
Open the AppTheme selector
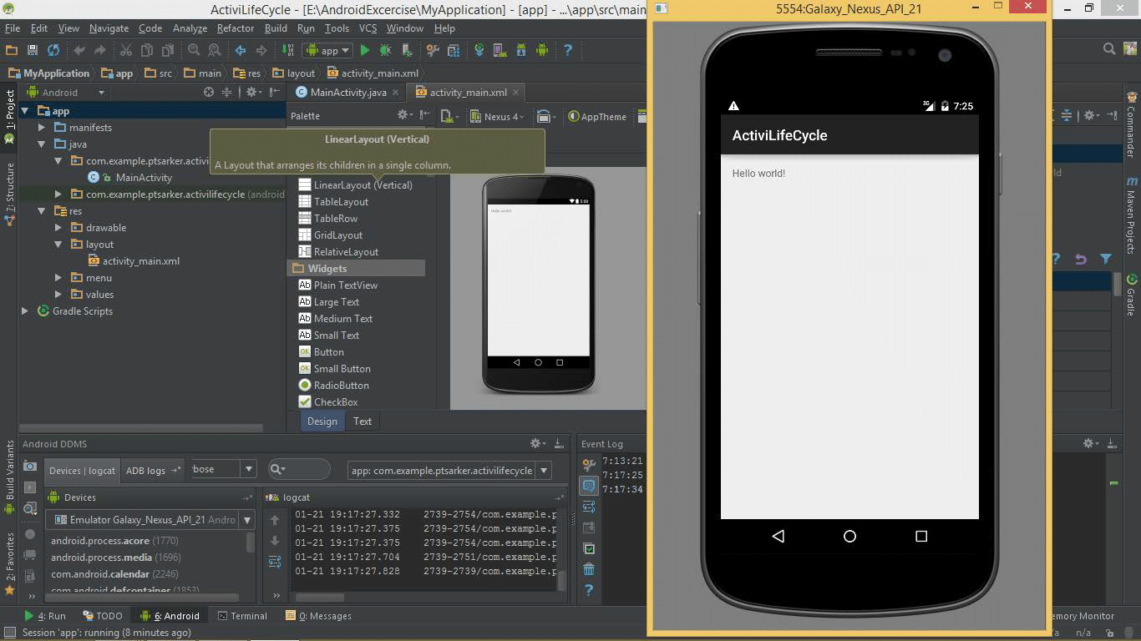pyautogui.click(x=598, y=116)
